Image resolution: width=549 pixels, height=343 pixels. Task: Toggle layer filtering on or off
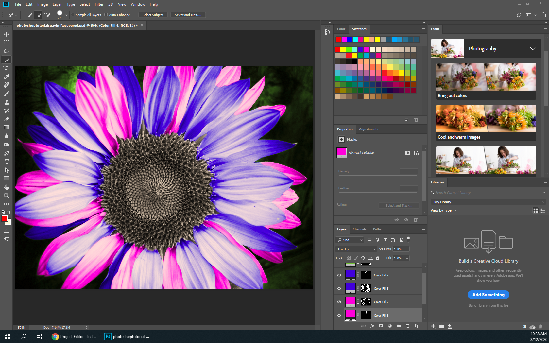pyautogui.click(x=408, y=239)
